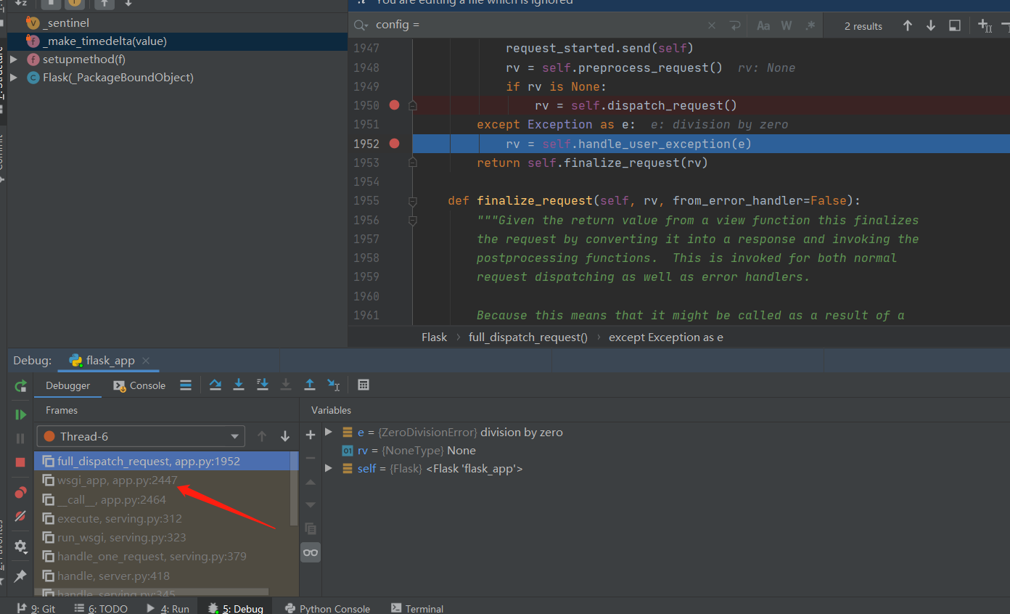Viewport: 1010px width, 614px height.
Task: Click the Step Into debugger icon
Action: [x=238, y=385]
